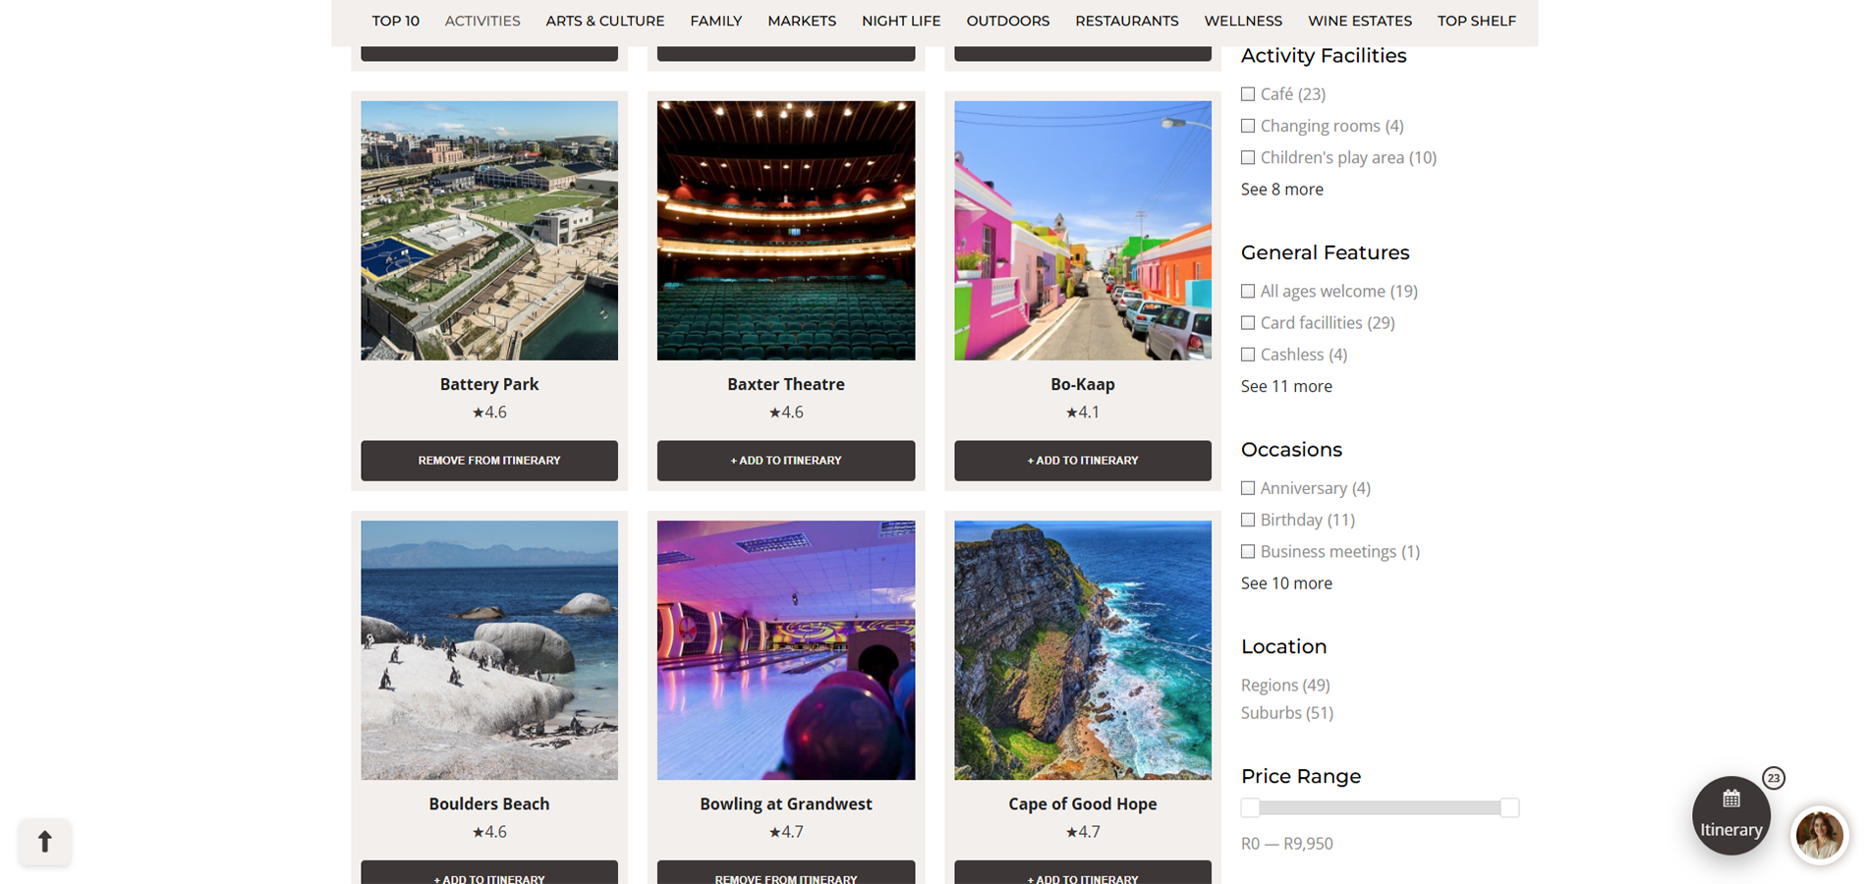Viewport: 1867px width, 884px height.
Task: Select the Cashless feature checkbox
Action: pos(1248,355)
